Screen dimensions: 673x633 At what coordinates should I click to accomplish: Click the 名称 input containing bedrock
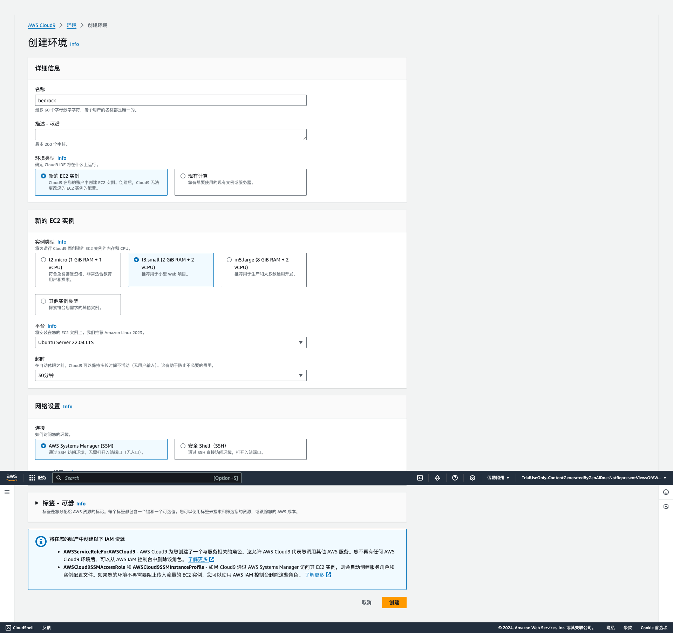(x=171, y=100)
